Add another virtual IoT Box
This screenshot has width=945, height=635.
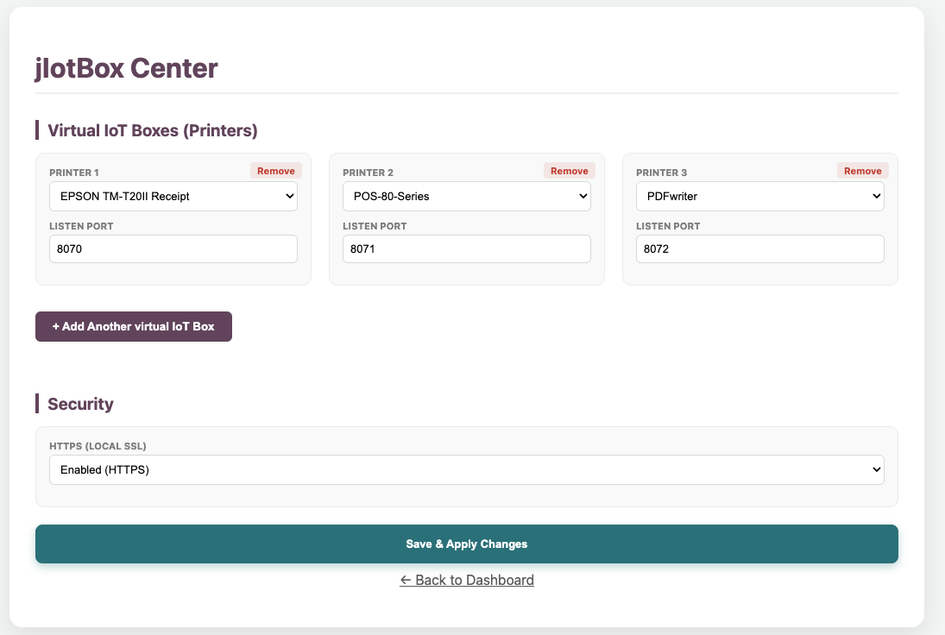134,326
